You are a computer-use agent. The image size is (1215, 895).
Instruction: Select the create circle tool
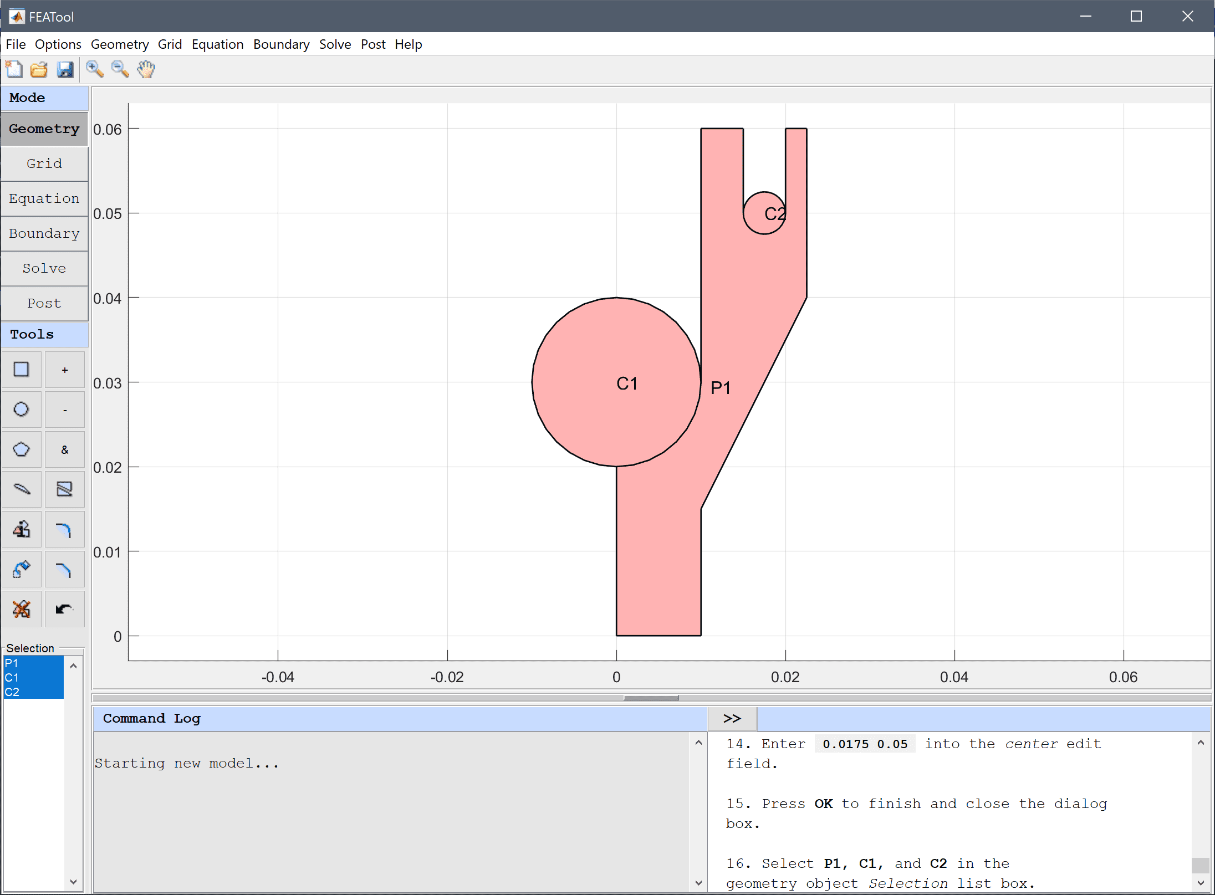pos(21,410)
